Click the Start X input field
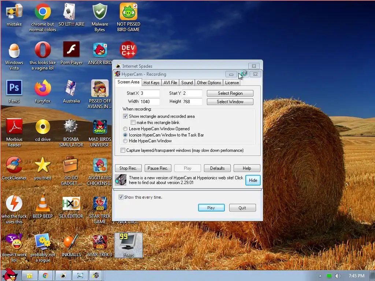This screenshot has height=281, width=375. tap(150, 93)
